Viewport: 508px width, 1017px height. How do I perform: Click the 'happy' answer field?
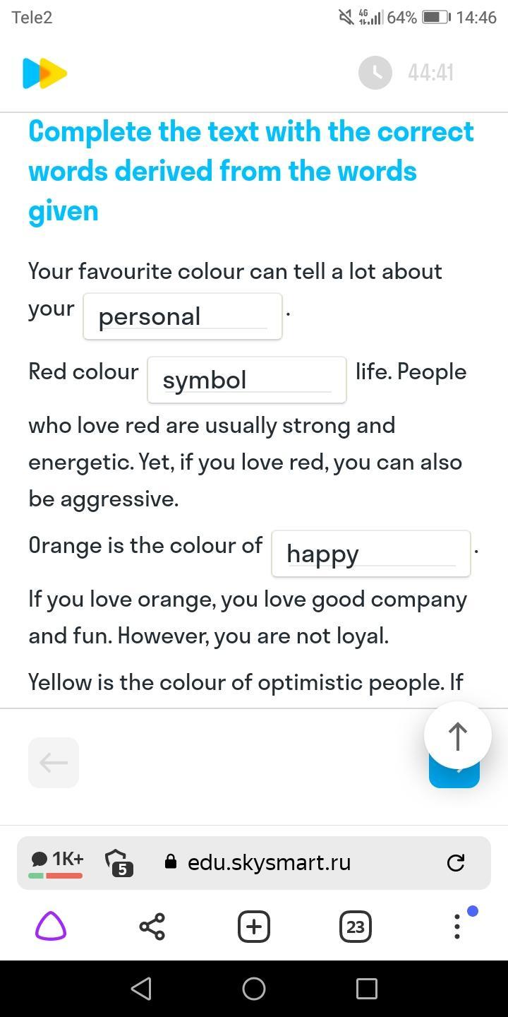[x=370, y=554]
